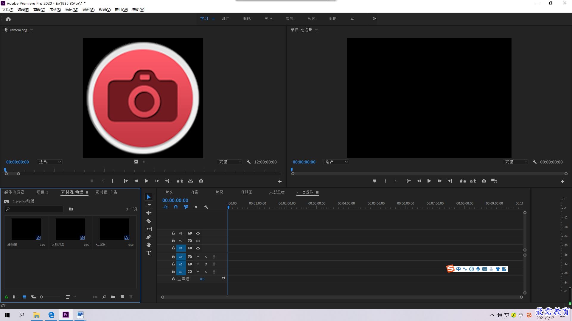Image resolution: width=572 pixels, height=321 pixels.
Task: Toggle project writable lock icon
Action: tap(6, 297)
